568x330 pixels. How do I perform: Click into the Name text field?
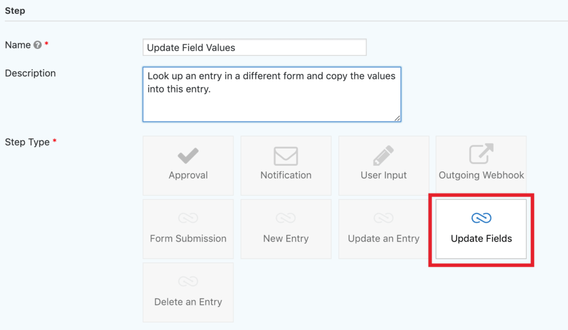pyautogui.click(x=254, y=48)
